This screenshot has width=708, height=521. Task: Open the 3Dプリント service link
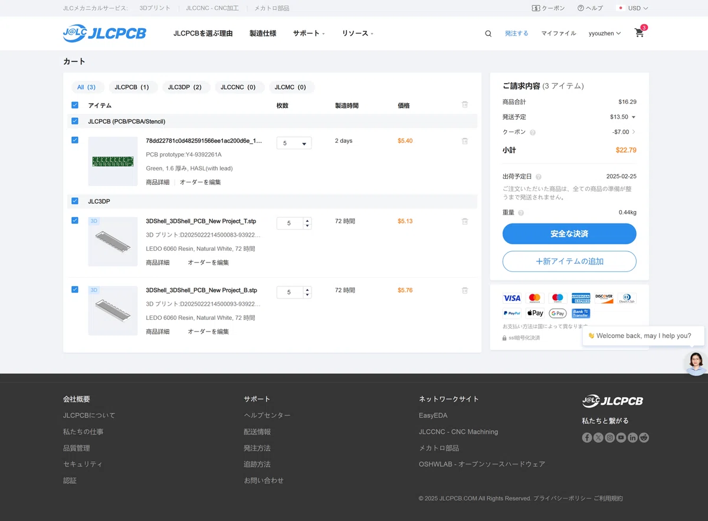point(155,8)
